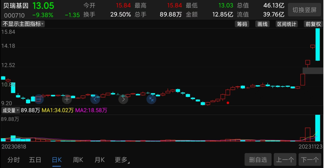Open the 筹码 chip distribution view
Screen dimensions: 325x168
pos(242,24)
